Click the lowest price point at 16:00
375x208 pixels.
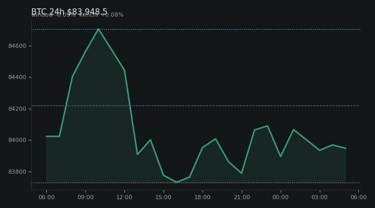176,182
